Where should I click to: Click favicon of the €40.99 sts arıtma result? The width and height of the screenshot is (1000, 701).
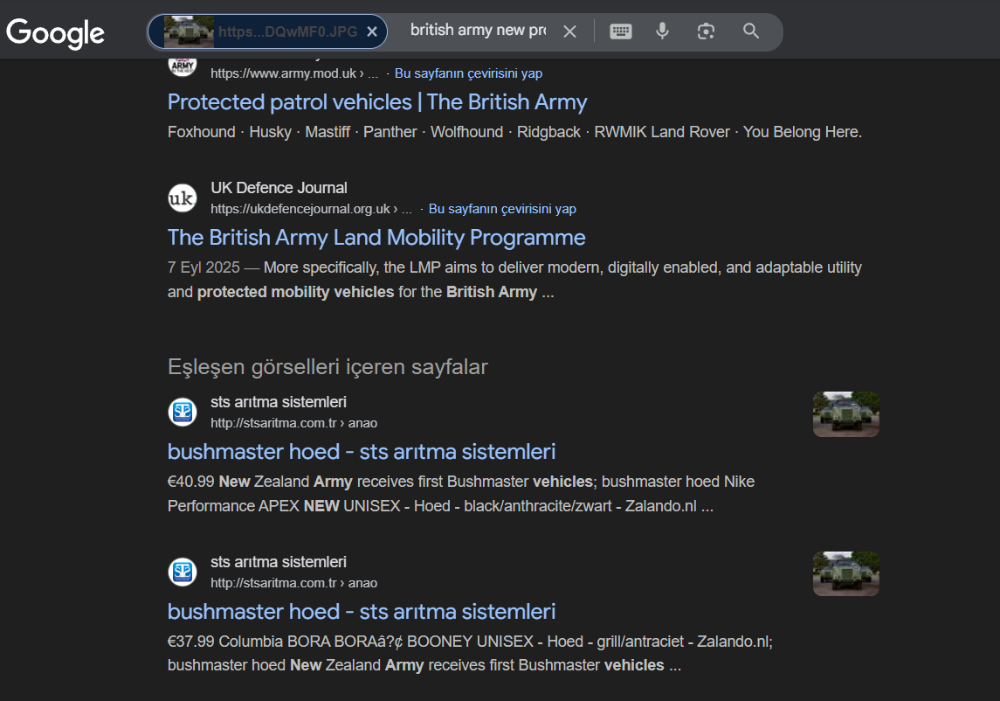(x=183, y=412)
